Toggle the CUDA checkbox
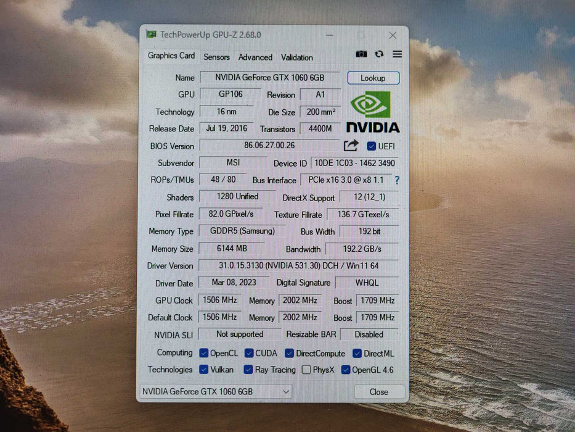Screen dimensions: 575x432 [249, 353]
